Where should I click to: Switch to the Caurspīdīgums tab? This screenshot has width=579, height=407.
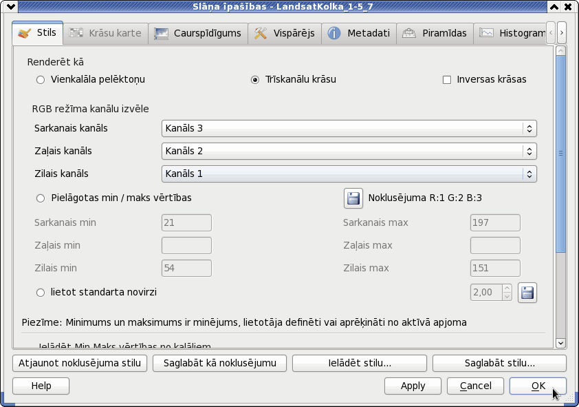[x=198, y=33]
